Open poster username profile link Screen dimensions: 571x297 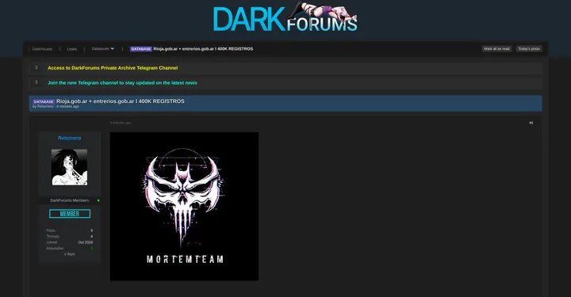point(70,138)
